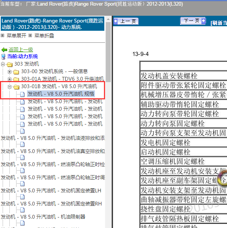
Task: Open the 返回上一级 link
Action: 21,50
